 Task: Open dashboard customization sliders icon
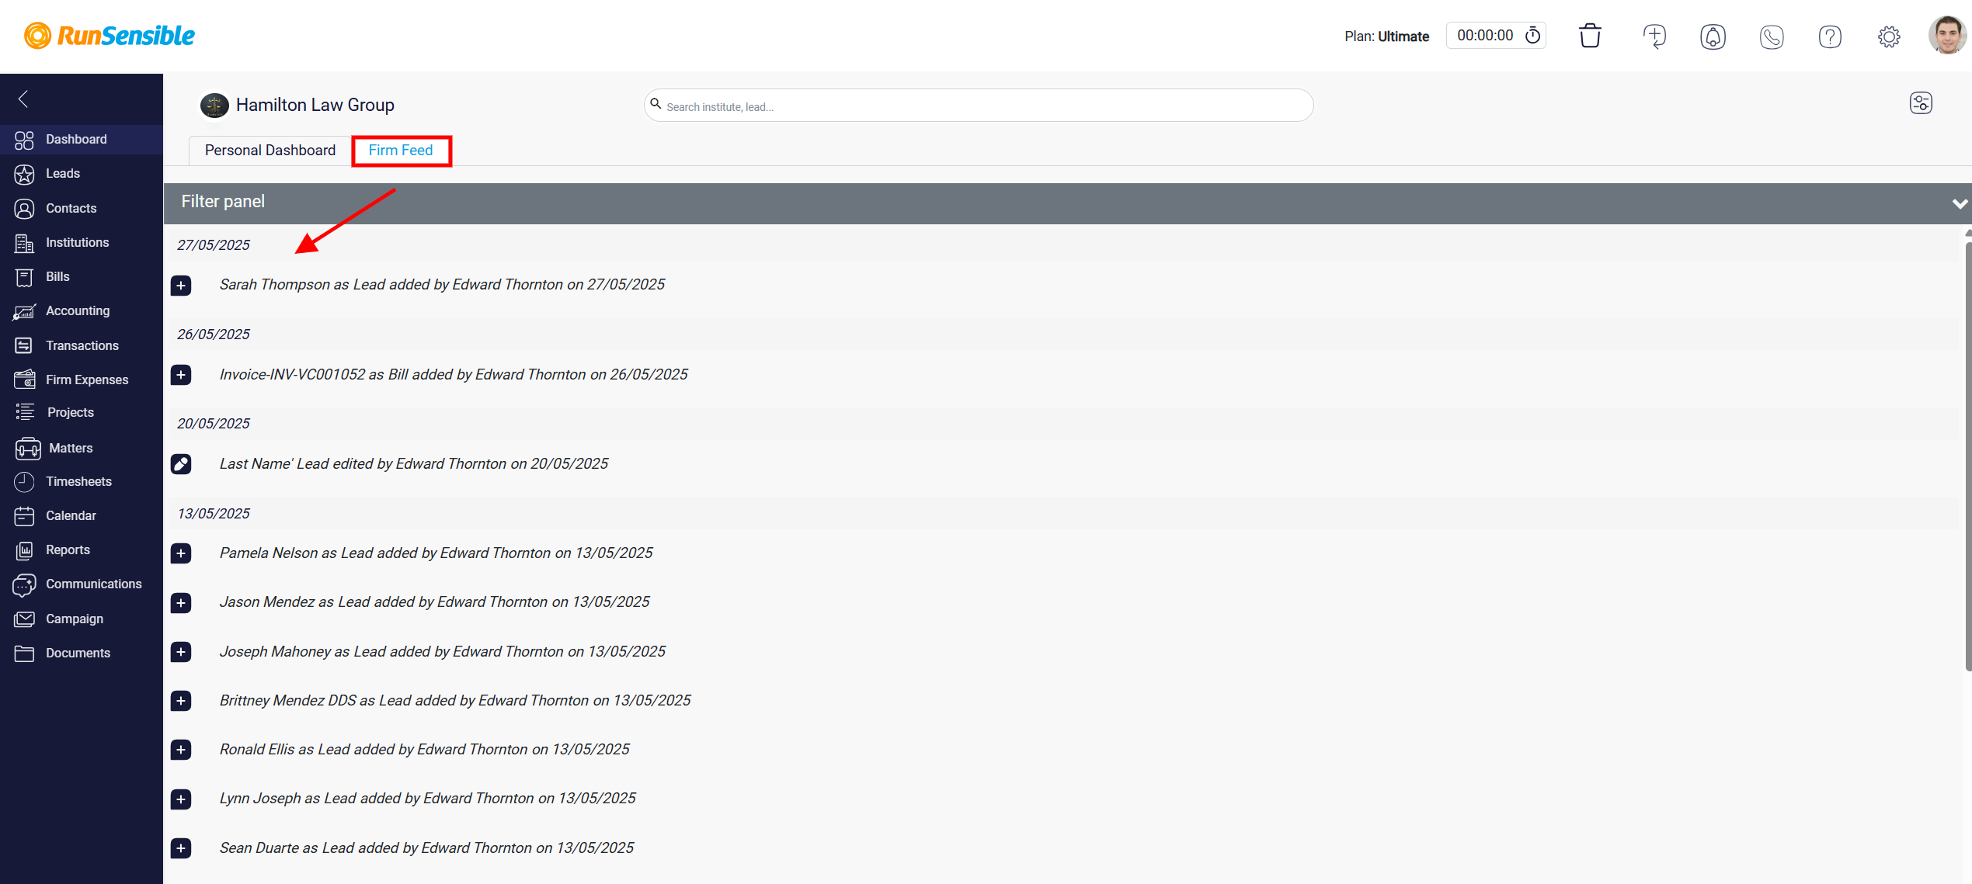click(1921, 103)
